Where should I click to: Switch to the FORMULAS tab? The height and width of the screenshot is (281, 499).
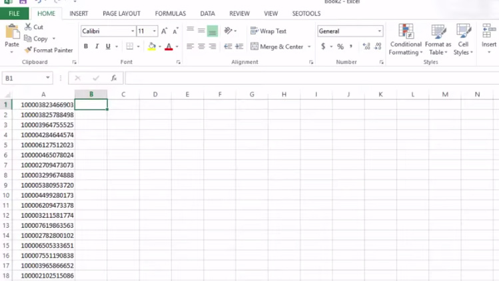pos(171,14)
